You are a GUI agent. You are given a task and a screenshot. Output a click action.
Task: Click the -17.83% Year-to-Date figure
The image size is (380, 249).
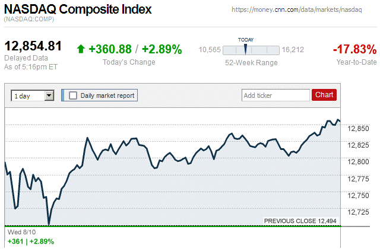pyautogui.click(x=355, y=49)
